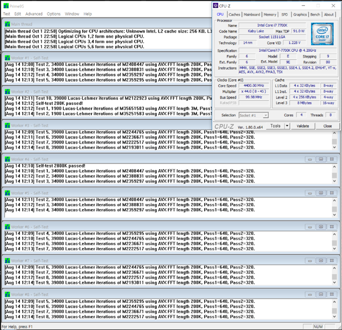Screen dimensions: 342x330
Task: Minimize the Worker #4 child window
Action: click(310, 159)
